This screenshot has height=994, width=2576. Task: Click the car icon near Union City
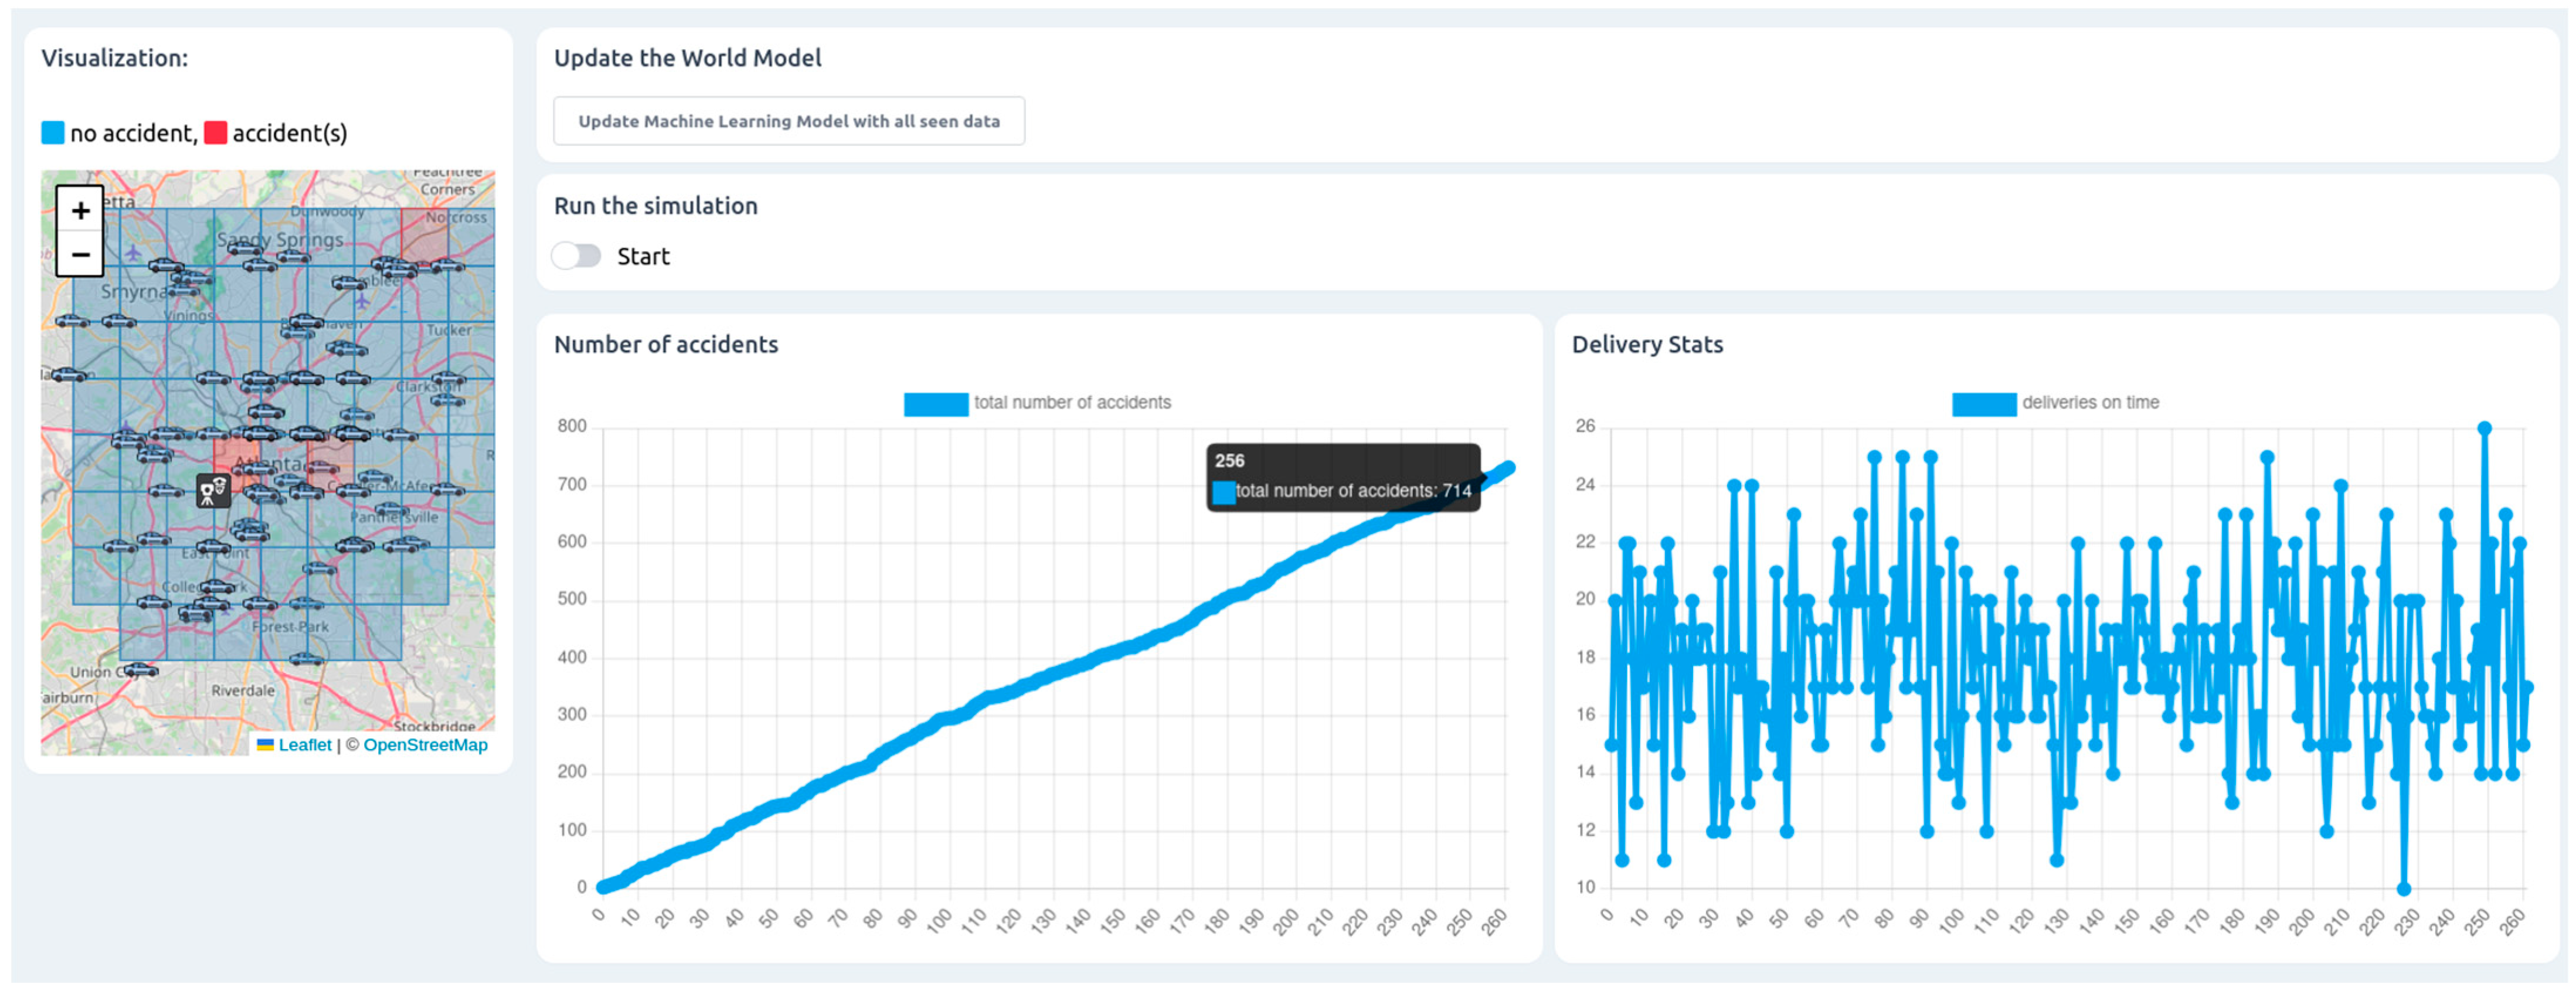(x=141, y=670)
